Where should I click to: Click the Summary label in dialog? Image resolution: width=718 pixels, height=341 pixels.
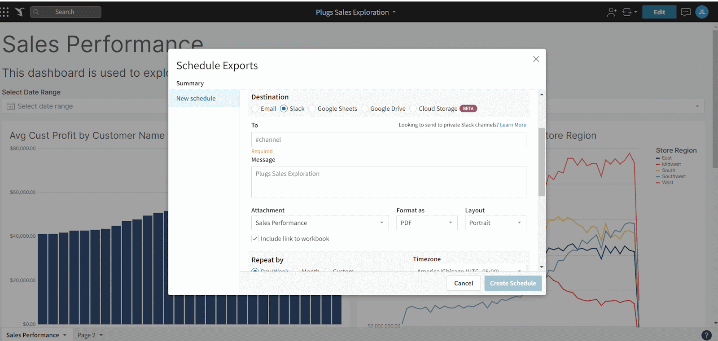coord(190,83)
